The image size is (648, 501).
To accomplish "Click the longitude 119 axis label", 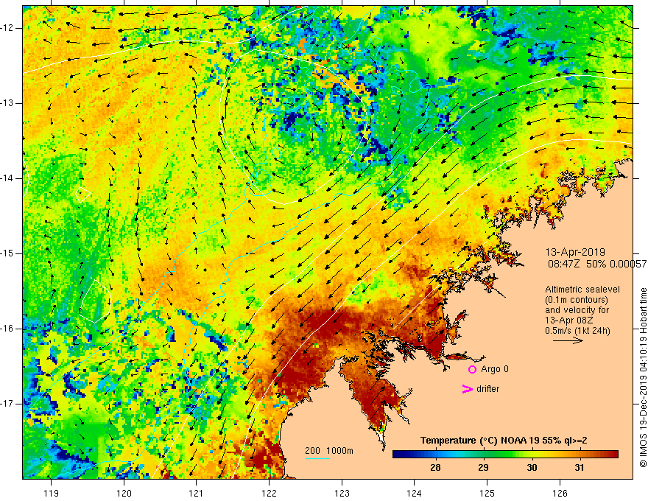I will coord(52,494).
